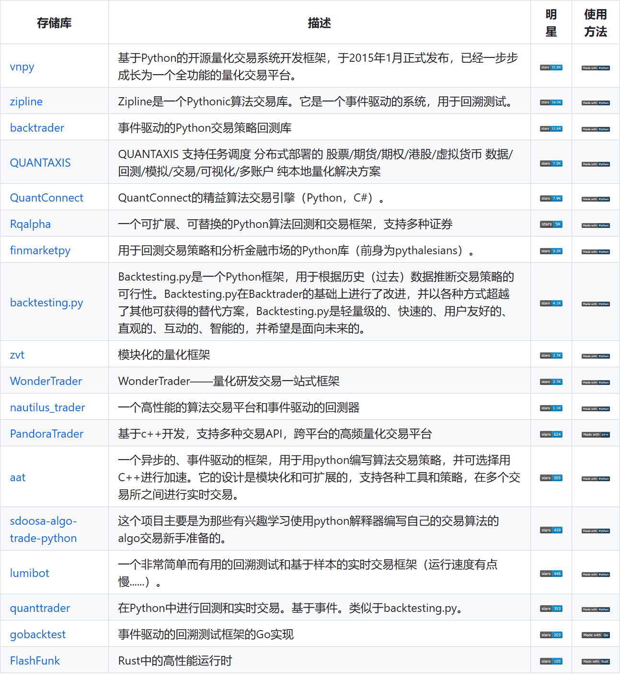Click the 624 stars badge for PandoraTrader
Image resolution: width=620 pixels, height=677 pixels.
(551, 434)
